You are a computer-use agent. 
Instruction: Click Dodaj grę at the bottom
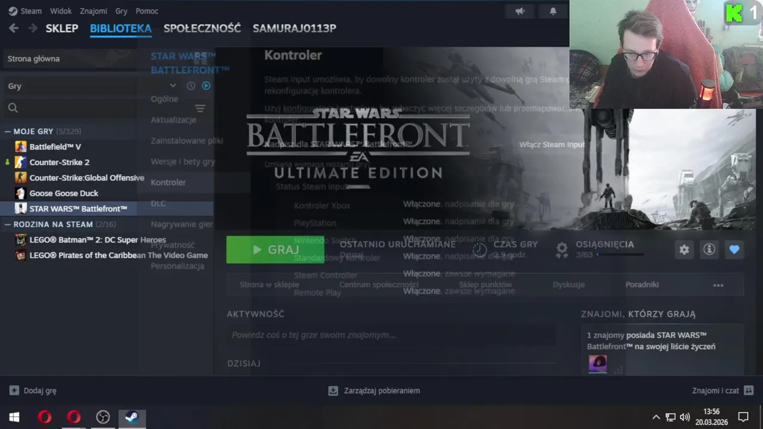[33, 391]
